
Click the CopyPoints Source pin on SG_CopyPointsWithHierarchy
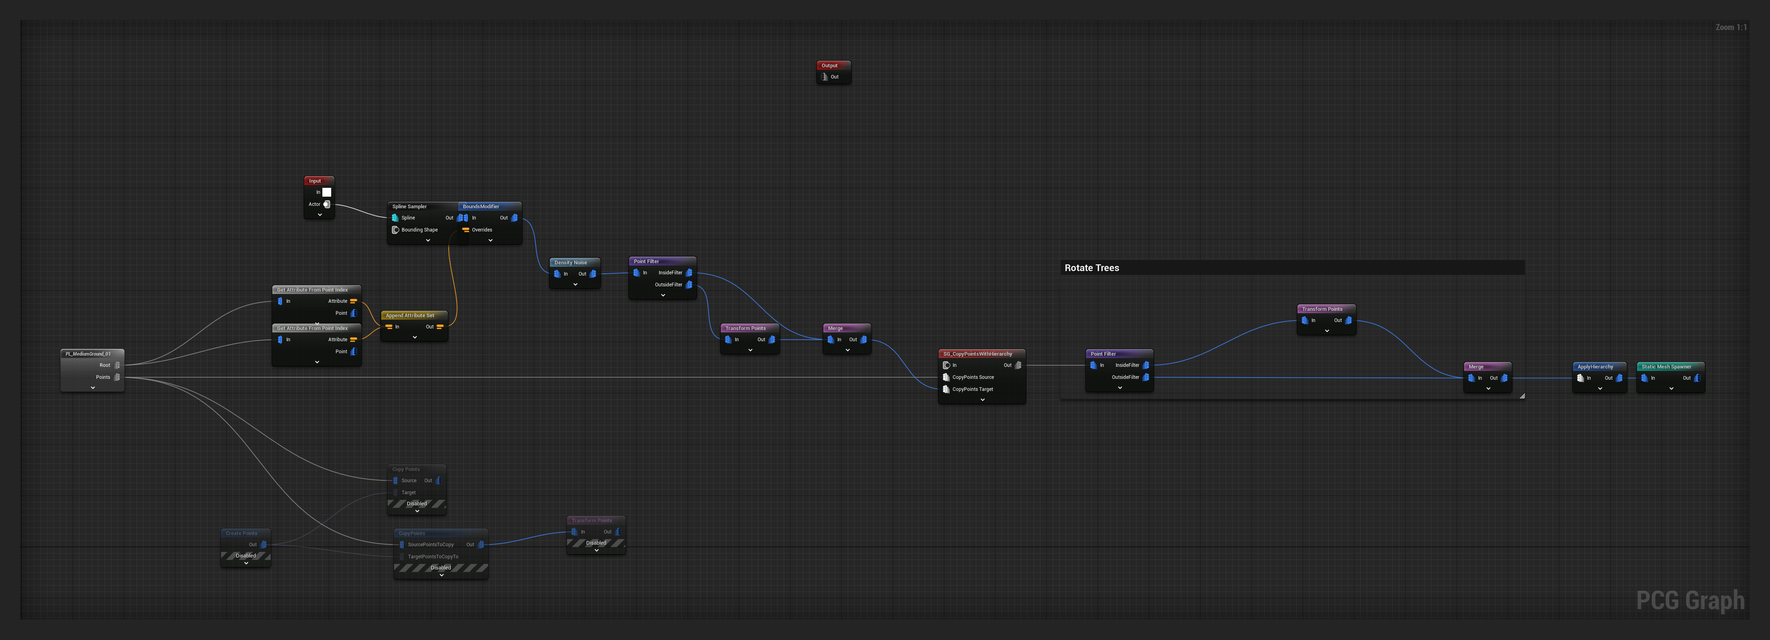coord(946,377)
